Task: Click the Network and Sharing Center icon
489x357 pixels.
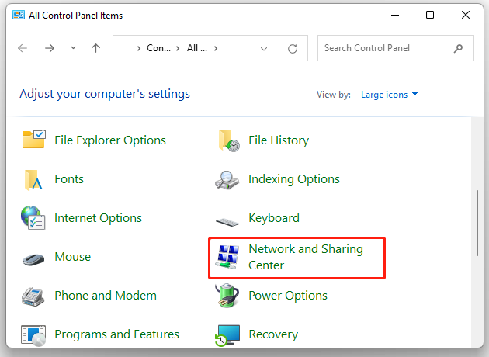Action: (228, 257)
